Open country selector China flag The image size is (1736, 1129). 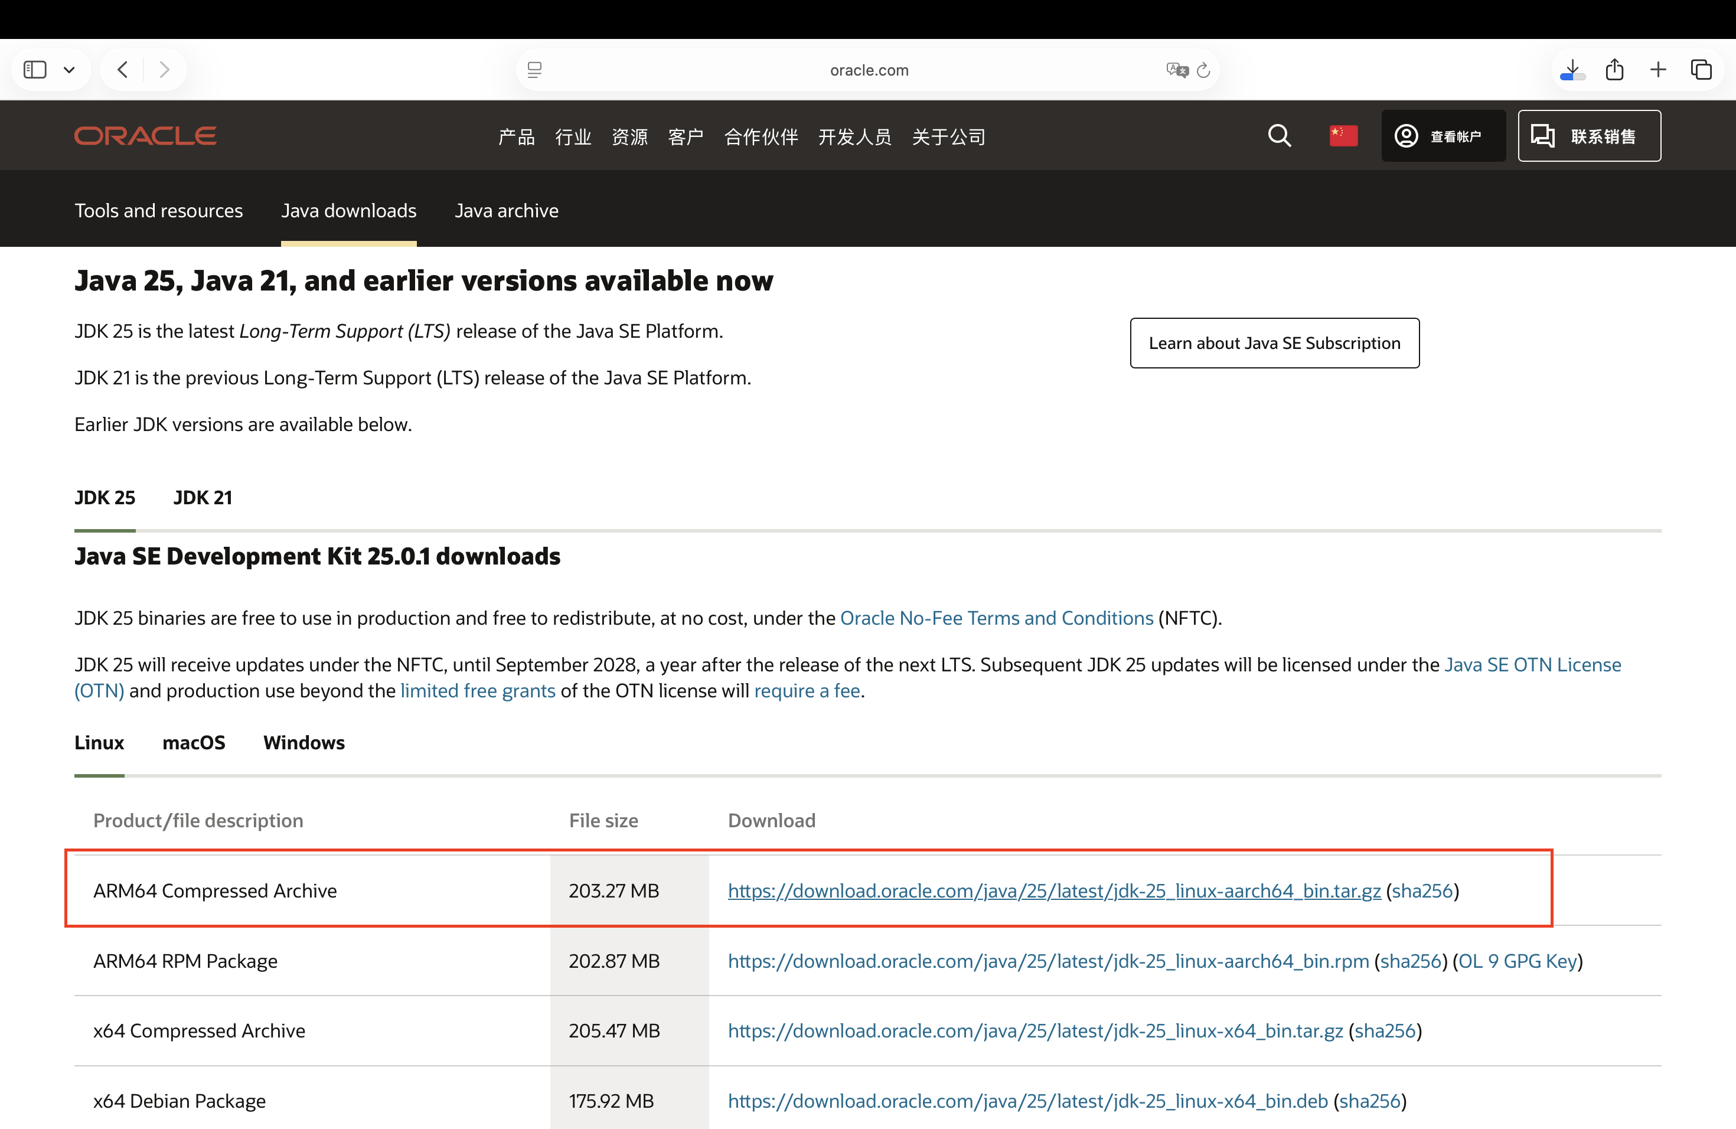click(1343, 136)
